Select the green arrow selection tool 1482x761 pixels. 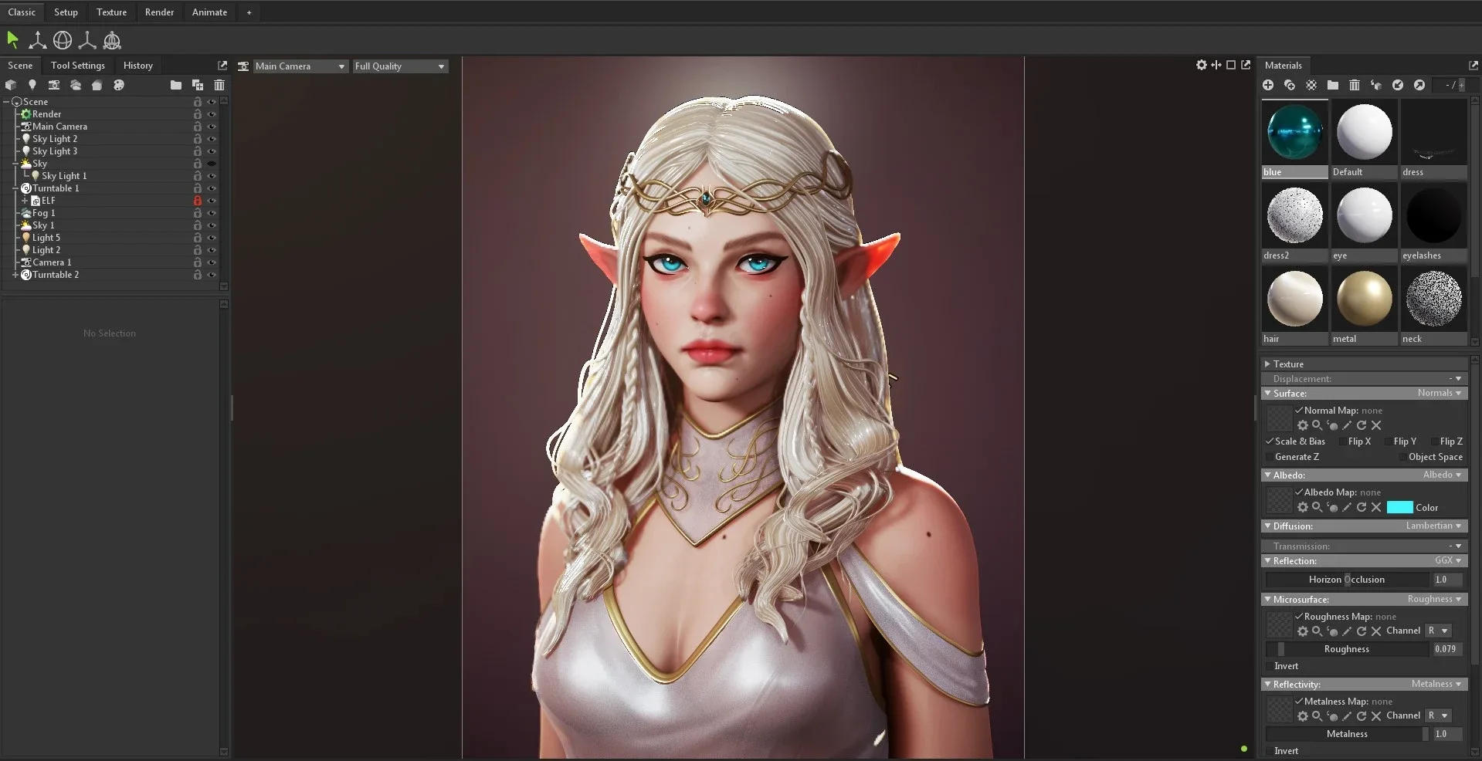click(x=12, y=39)
